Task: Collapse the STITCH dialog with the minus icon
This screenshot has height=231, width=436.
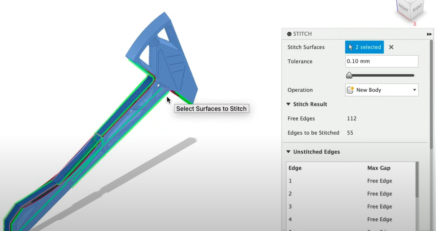Action: (x=289, y=34)
